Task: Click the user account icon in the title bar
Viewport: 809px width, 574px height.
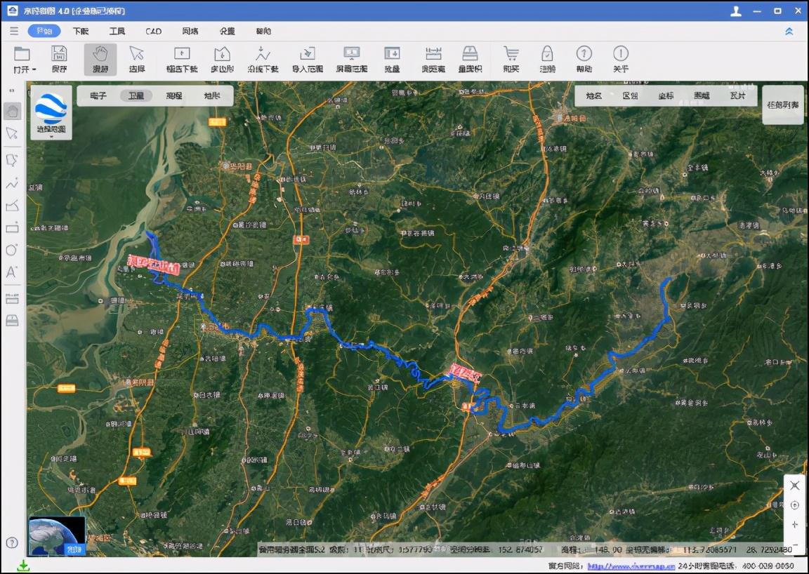Action: (736, 11)
